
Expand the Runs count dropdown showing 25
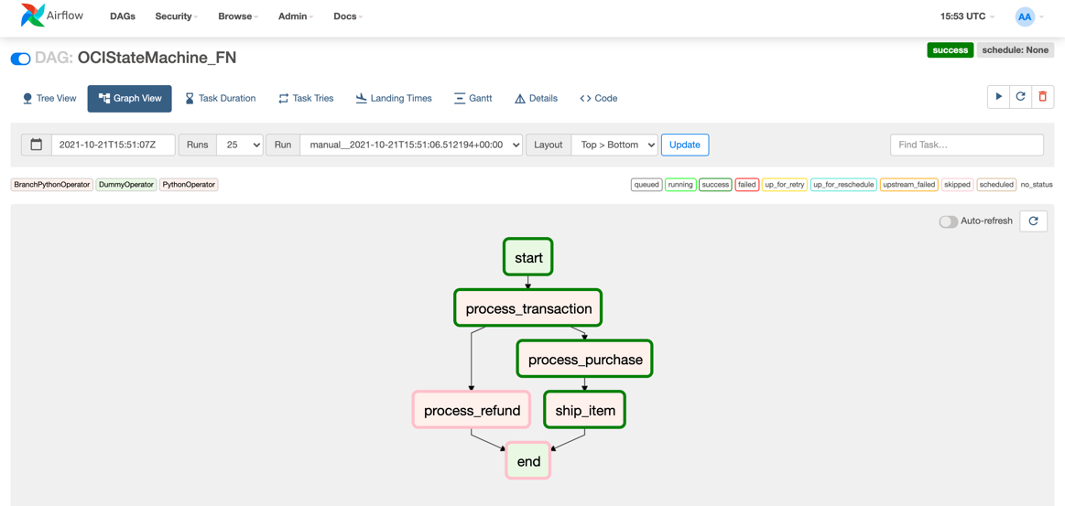tap(240, 145)
